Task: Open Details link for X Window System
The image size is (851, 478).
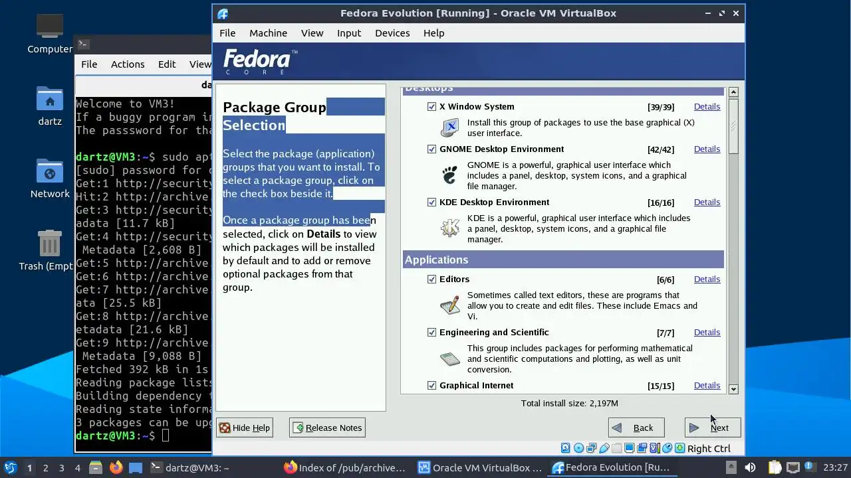Action: tap(707, 106)
